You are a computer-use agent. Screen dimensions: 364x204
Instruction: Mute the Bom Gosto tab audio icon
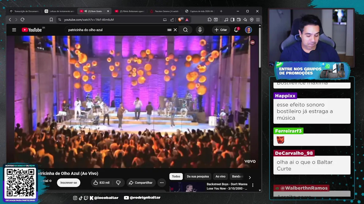pyautogui.click(x=86, y=11)
